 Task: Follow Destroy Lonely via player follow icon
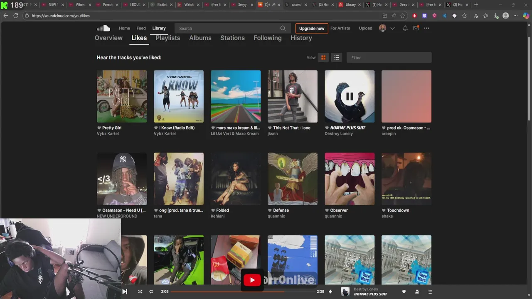click(x=417, y=292)
